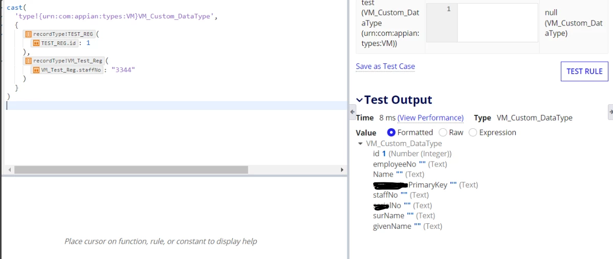Click the PrimaryKey output row
Screen dimensions: 613x259
click(425, 185)
